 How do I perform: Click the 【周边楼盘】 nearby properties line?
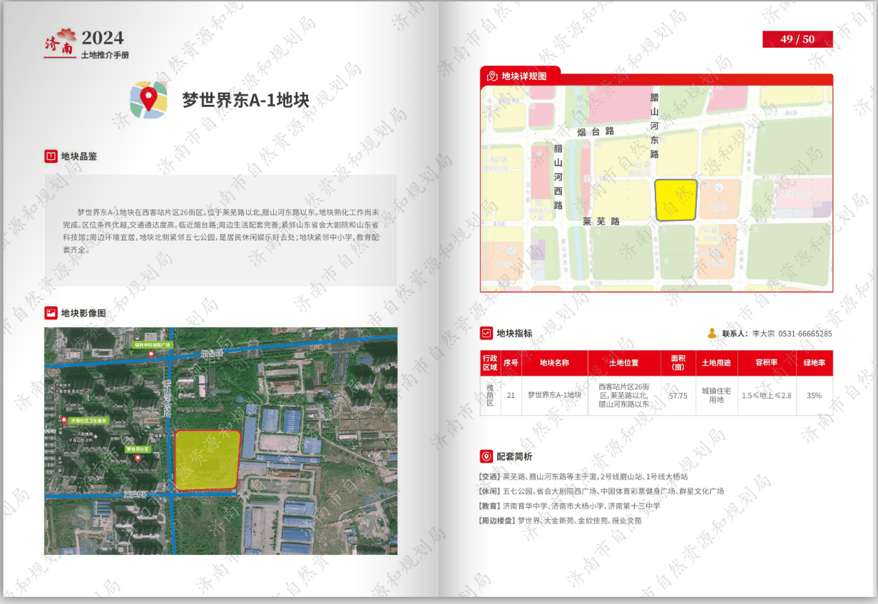pyautogui.click(x=560, y=521)
